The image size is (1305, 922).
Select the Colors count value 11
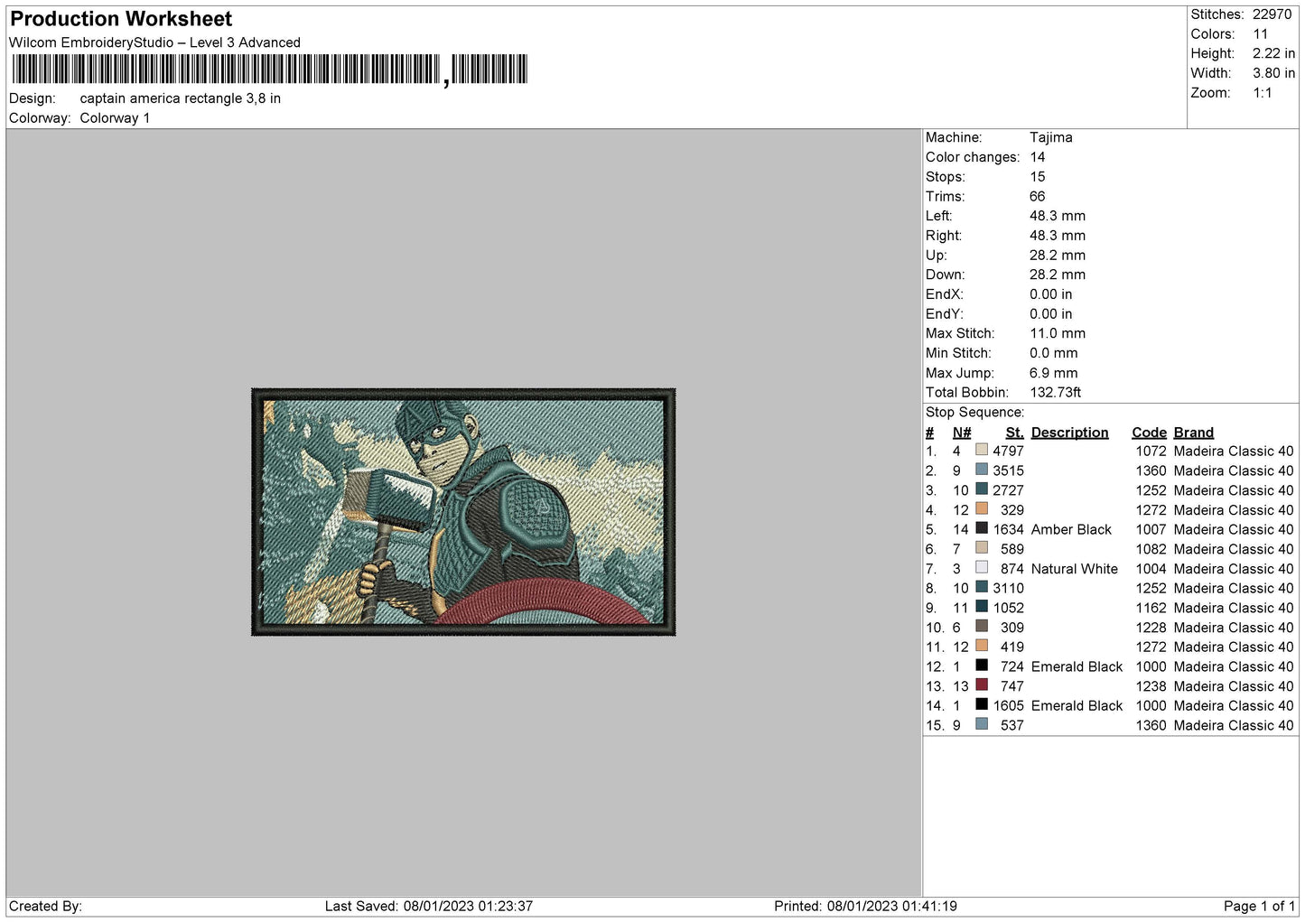pyautogui.click(x=1260, y=34)
